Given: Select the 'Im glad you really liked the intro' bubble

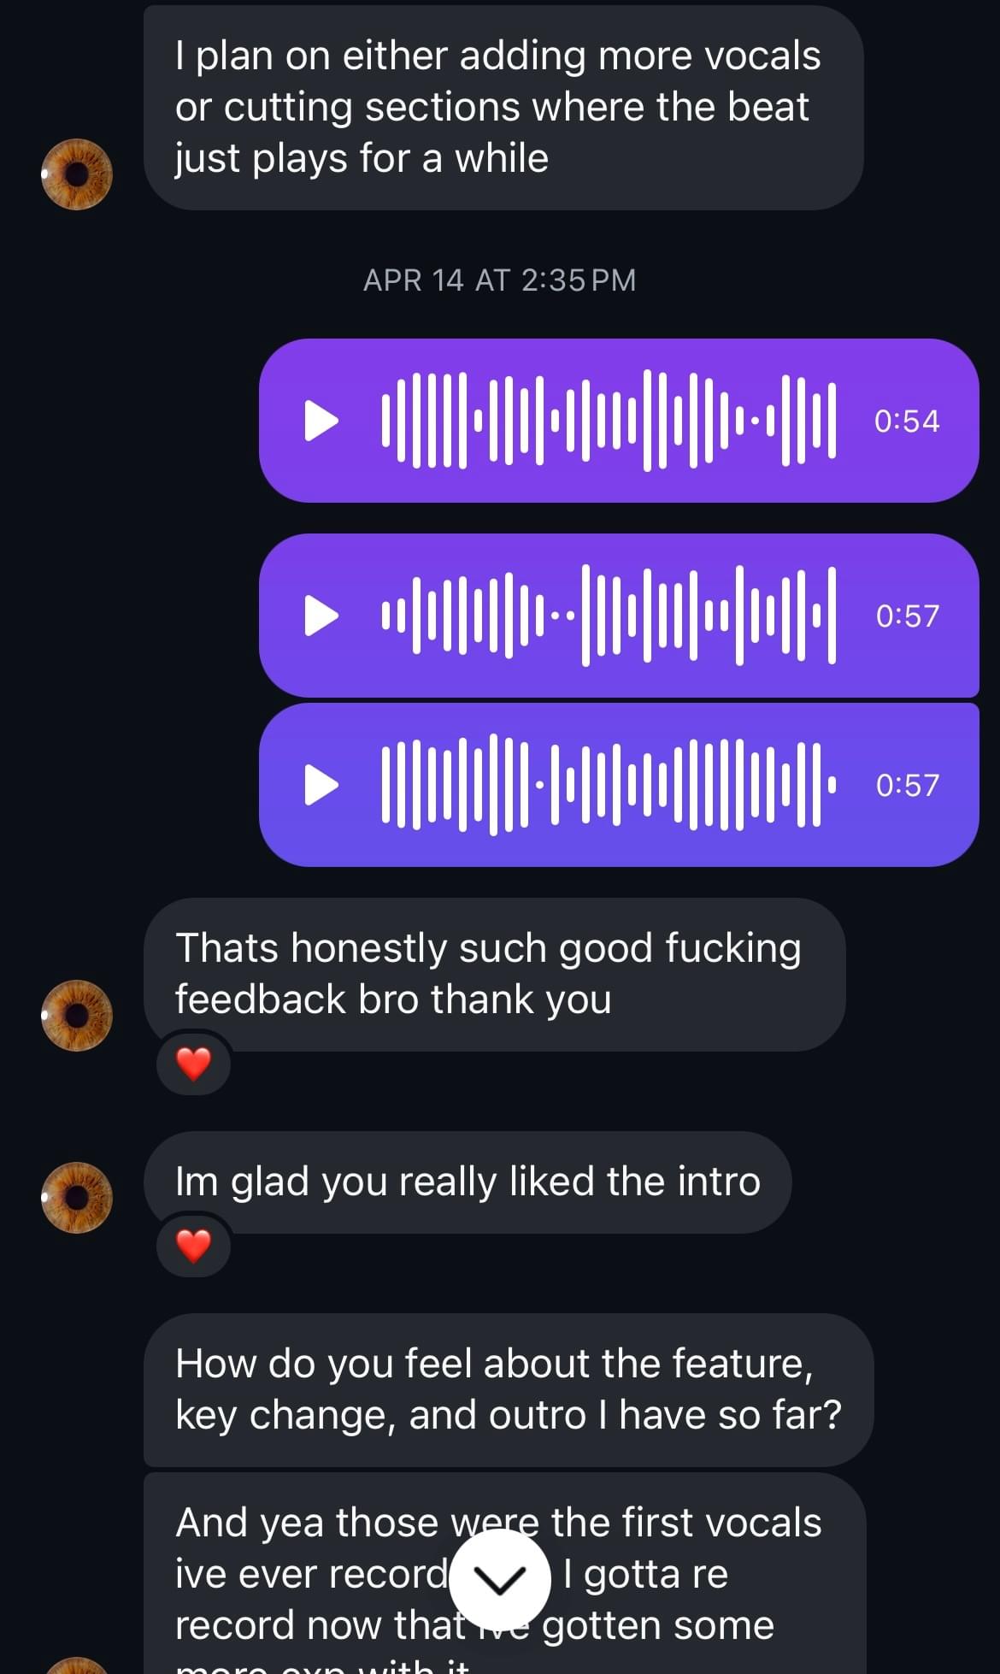Looking at the screenshot, I should [468, 1182].
